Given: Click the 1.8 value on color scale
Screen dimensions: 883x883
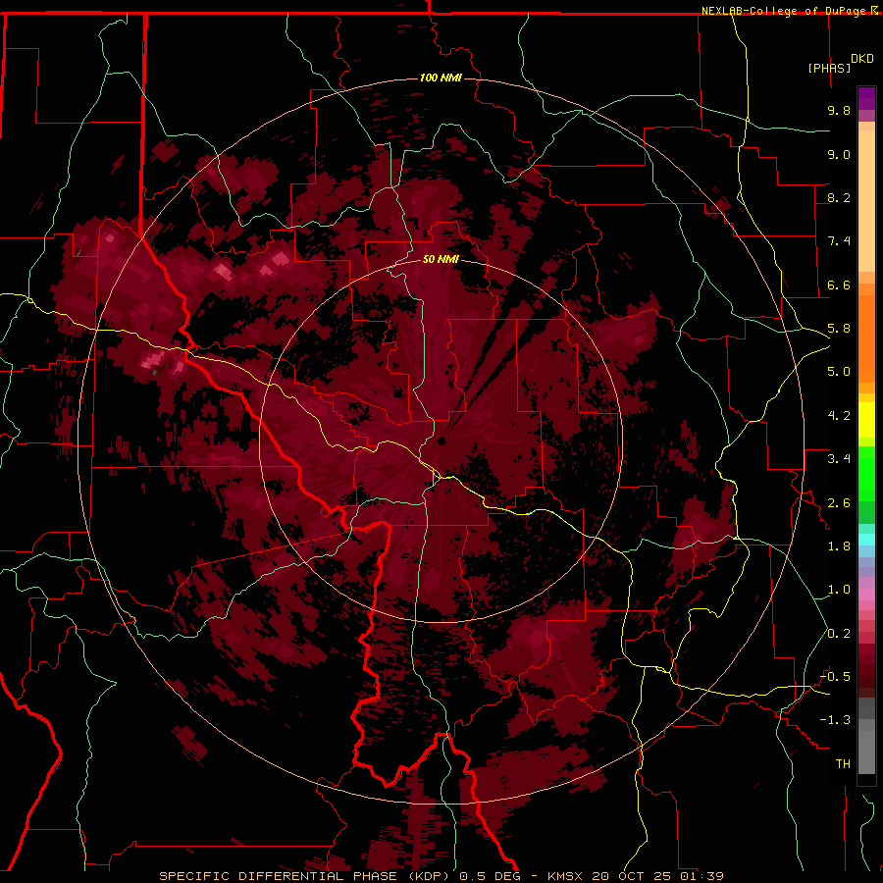Looking at the screenshot, I should 839,546.
